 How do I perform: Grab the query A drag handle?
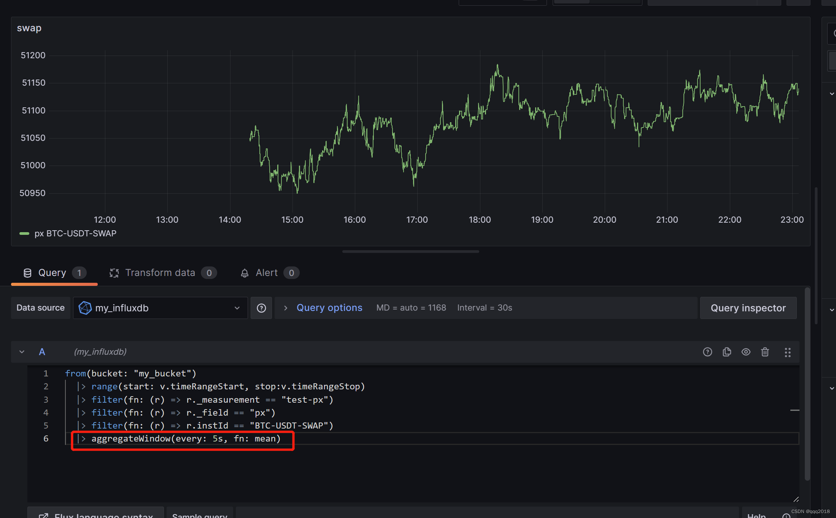pos(788,352)
